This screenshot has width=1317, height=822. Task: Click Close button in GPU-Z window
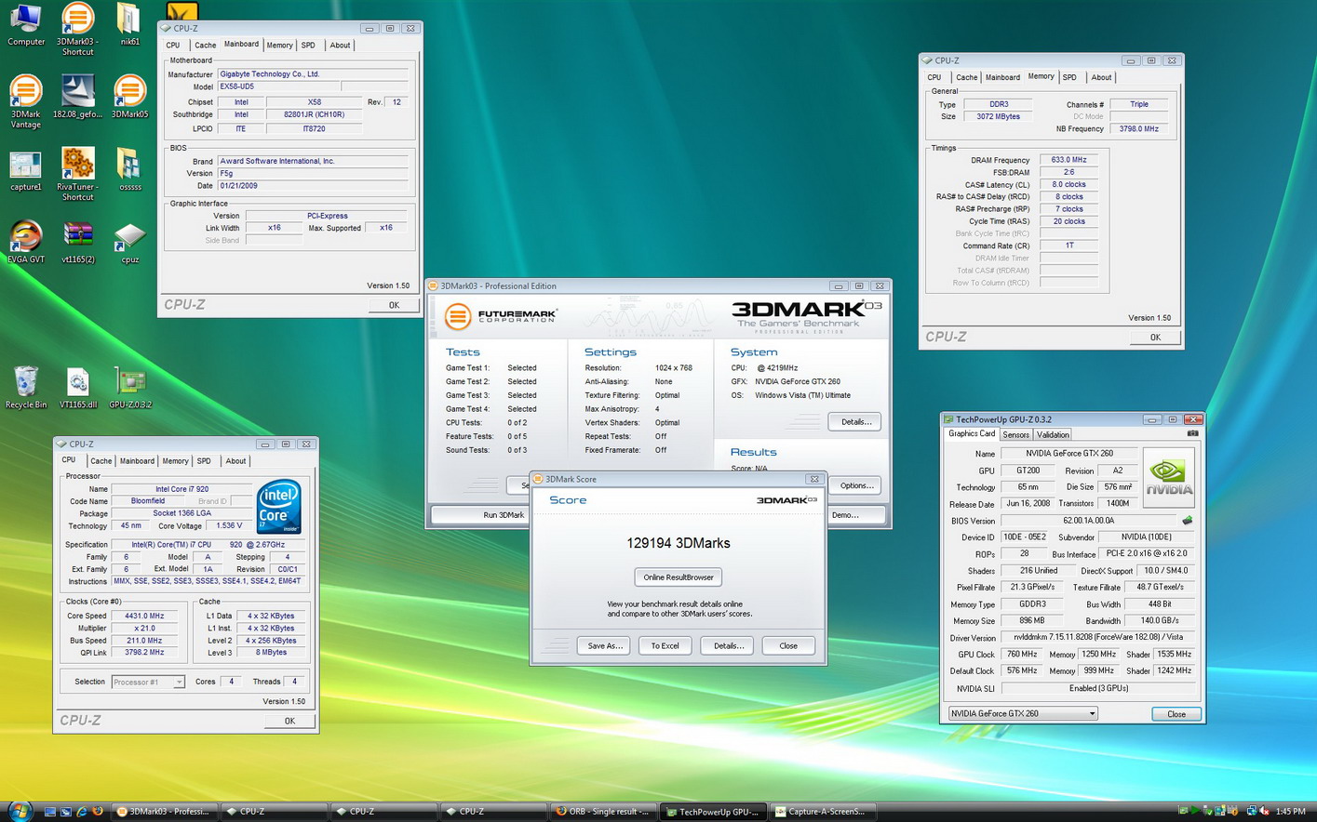pyautogui.click(x=1176, y=714)
